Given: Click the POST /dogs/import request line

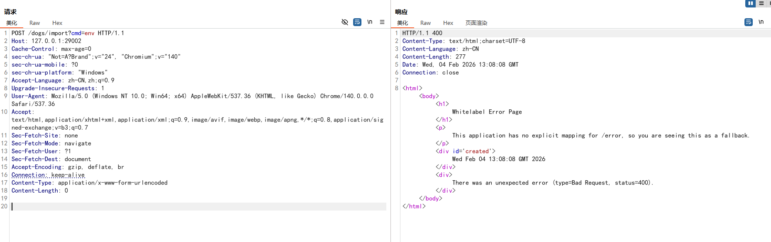Looking at the screenshot, I should [68, 33].
